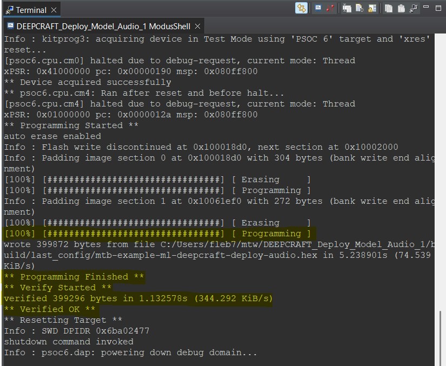Click 'Info : SWD DPIDR 0x6ba02477' line
Image resolution: width=446 pixels, height=366 pixels.
[77, 331]
